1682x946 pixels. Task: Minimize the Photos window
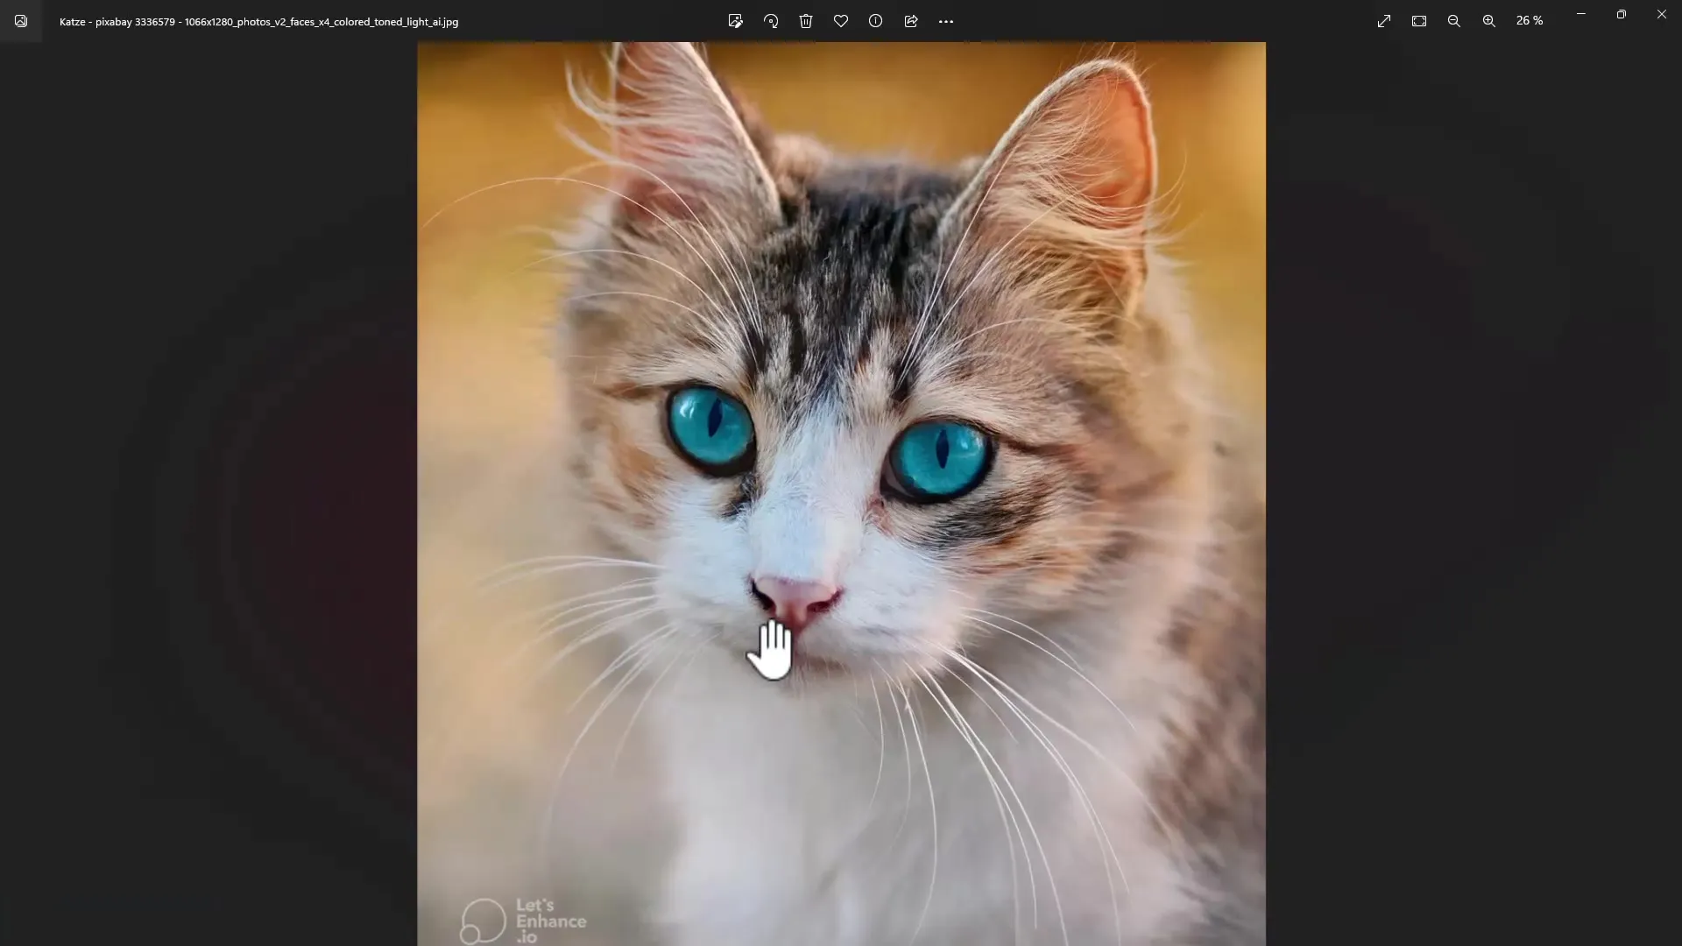[1581, 14]
